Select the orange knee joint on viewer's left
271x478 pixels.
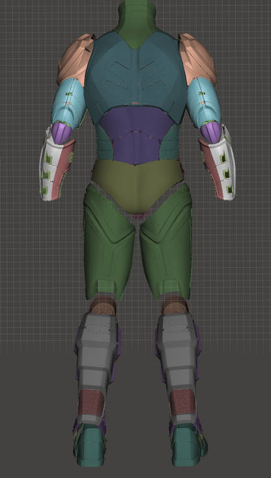coord(102,305)
